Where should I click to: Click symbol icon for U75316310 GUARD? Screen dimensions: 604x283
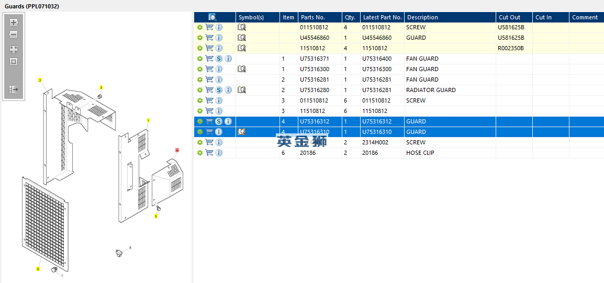point(241,132)
